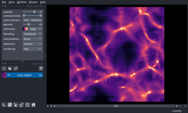The width and height of the screenshot is (188, 113).
Task: Adjust the gamma slider handle
Action: click(x=29, y=24)
